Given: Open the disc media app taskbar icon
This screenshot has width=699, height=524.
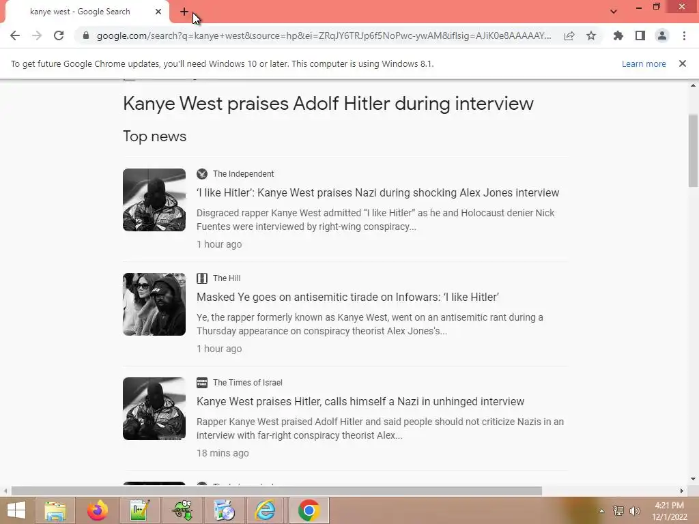Looking at the screenshot, I should 224,510.
